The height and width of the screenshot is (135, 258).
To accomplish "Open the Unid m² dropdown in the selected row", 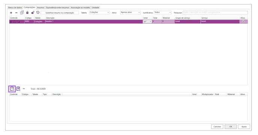I will point(147,22).
